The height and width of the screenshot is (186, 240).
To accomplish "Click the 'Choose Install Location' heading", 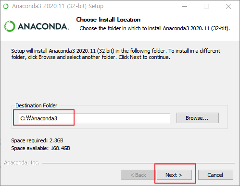I will pyautogui.click(x=108, y=20).
